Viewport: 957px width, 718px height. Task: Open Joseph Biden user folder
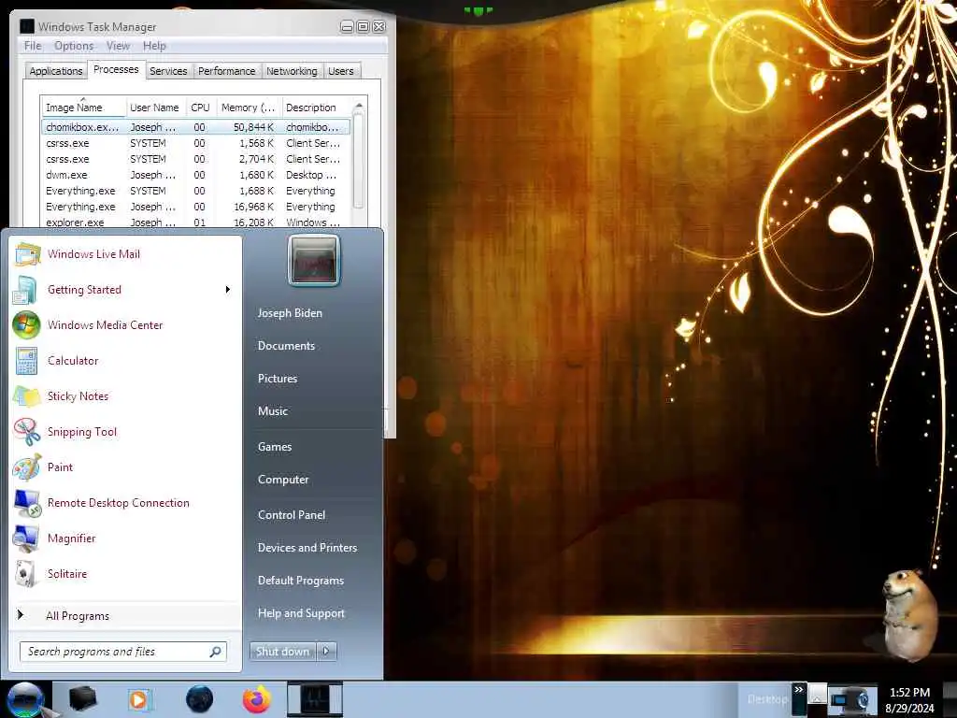point(290,312)
